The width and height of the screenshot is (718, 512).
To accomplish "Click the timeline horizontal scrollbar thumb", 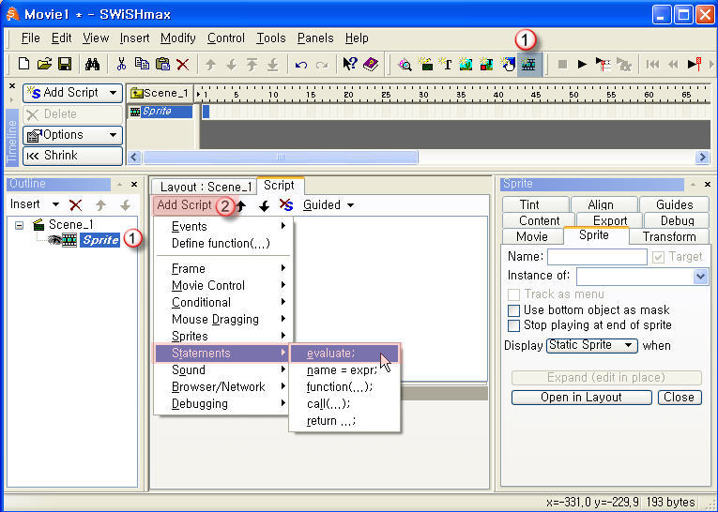I will (281, 158).
